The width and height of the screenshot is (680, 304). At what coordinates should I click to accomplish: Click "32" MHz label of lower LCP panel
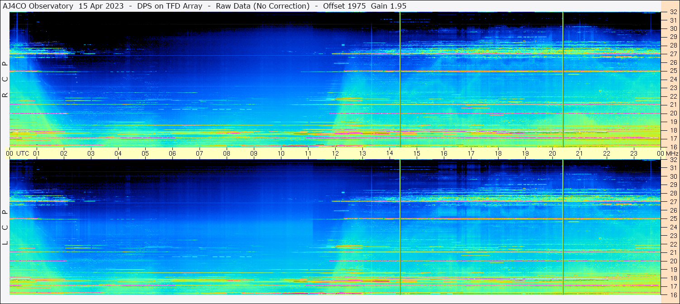point(673,160)
